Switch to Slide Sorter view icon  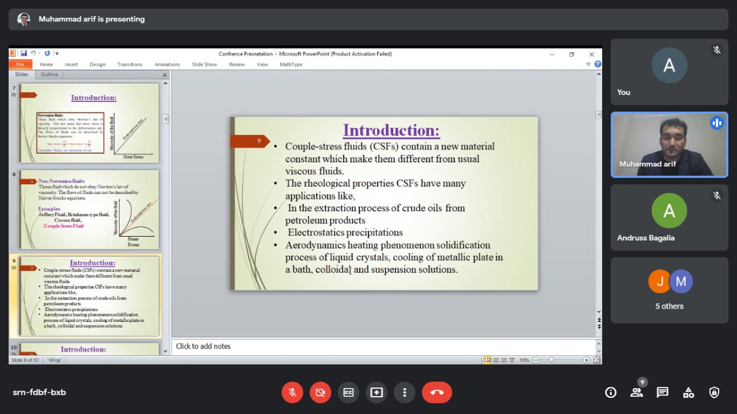[x=496, y=360]
